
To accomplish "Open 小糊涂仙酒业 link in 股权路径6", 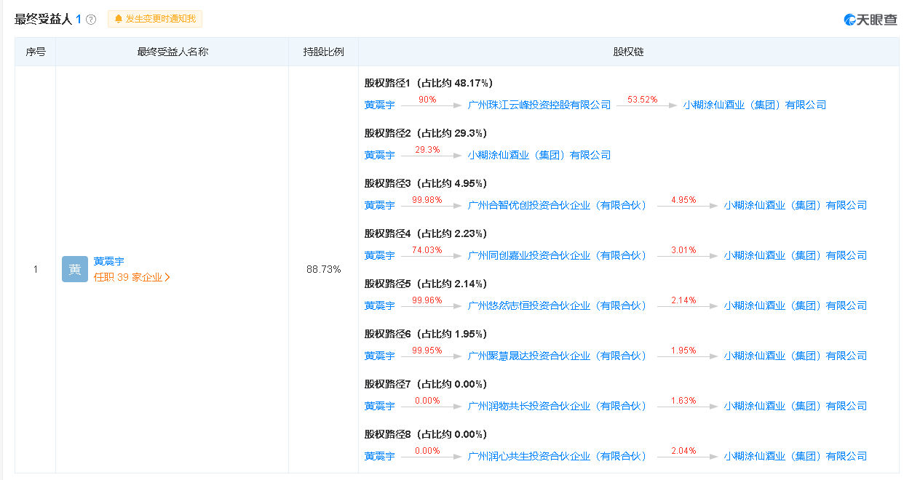I will pyautogui.click(x=796, y=356).
